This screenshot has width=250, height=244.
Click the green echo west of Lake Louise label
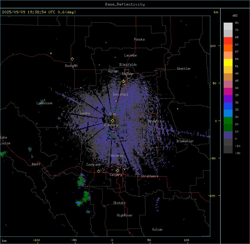point(3,154)
